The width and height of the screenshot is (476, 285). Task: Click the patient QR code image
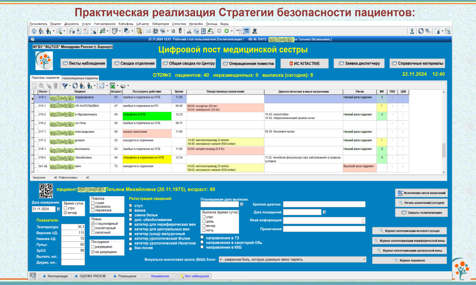pos(46,191)
